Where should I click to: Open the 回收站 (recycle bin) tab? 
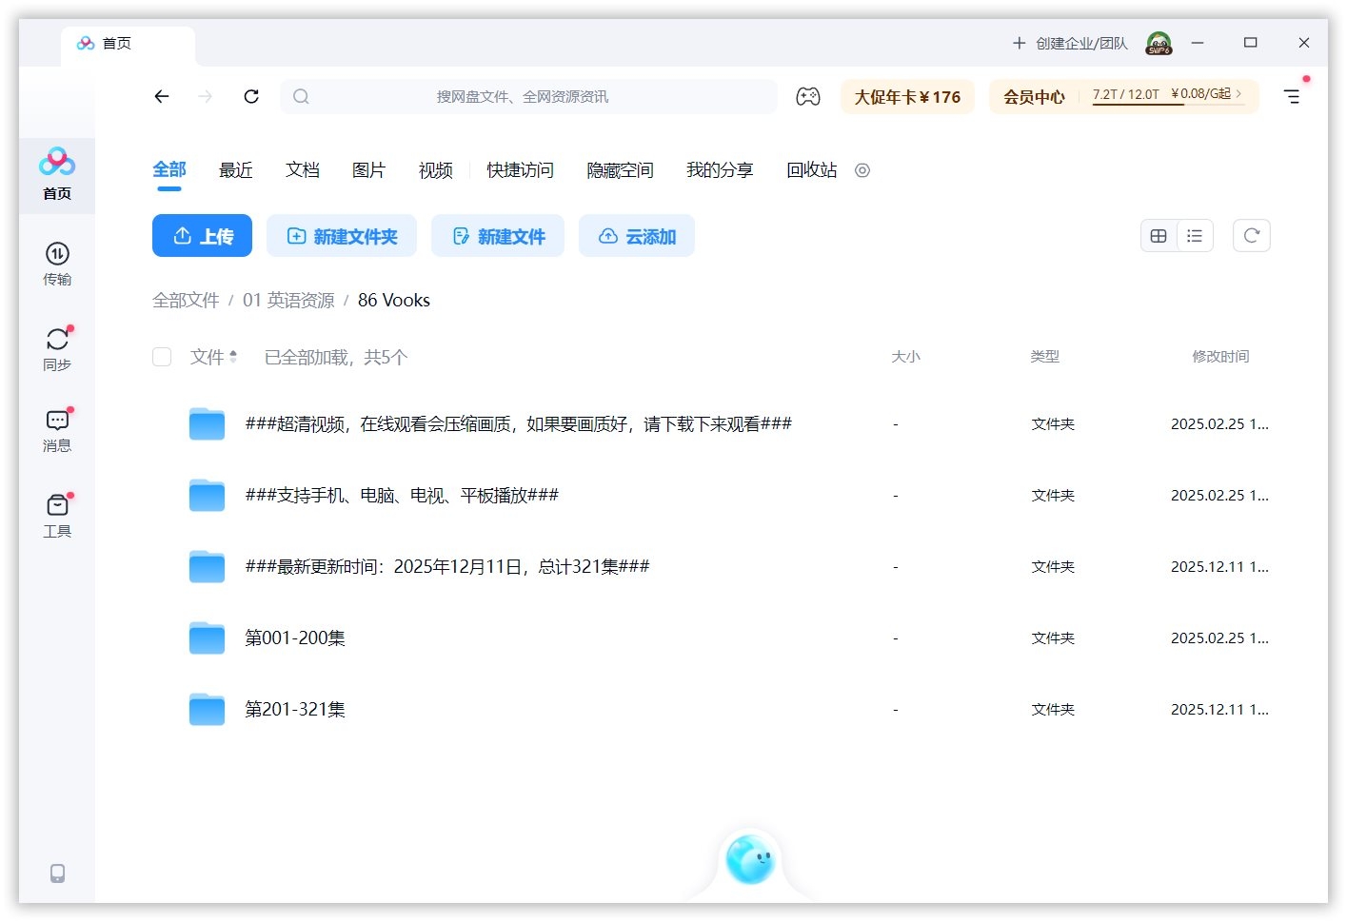810,169
